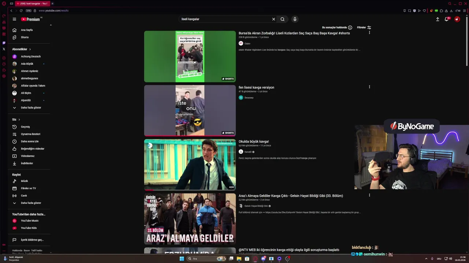
Task: Open YouTube Kids link in sidebar
Action: click(29, 228)
